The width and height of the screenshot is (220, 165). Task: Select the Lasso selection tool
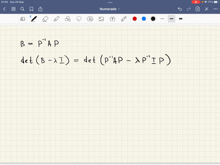[x=79, y=19]
